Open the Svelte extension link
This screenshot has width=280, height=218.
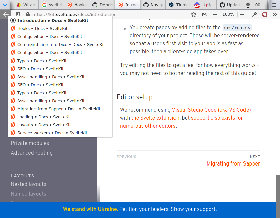click(155, 118)
